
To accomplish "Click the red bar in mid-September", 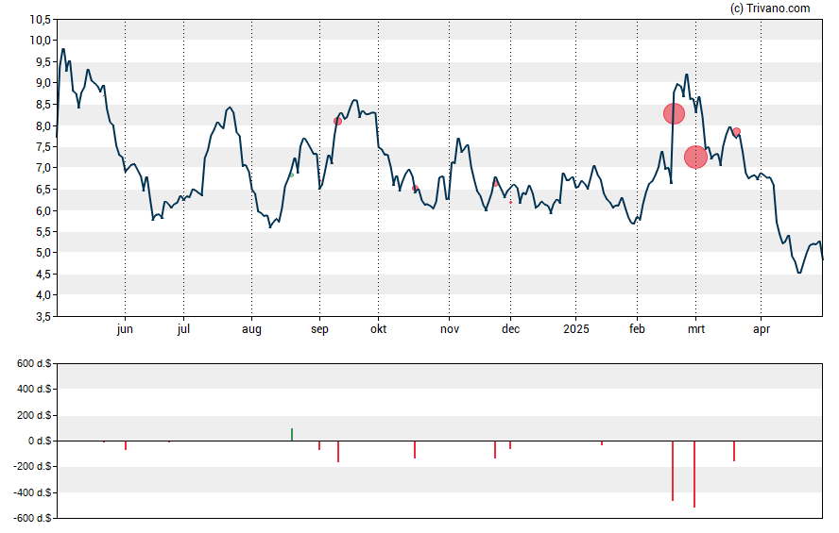I will tap(338, 451).
